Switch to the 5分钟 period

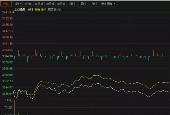click(28, 4)
